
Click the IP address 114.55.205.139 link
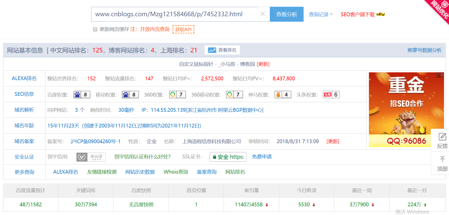click(168, 110)
